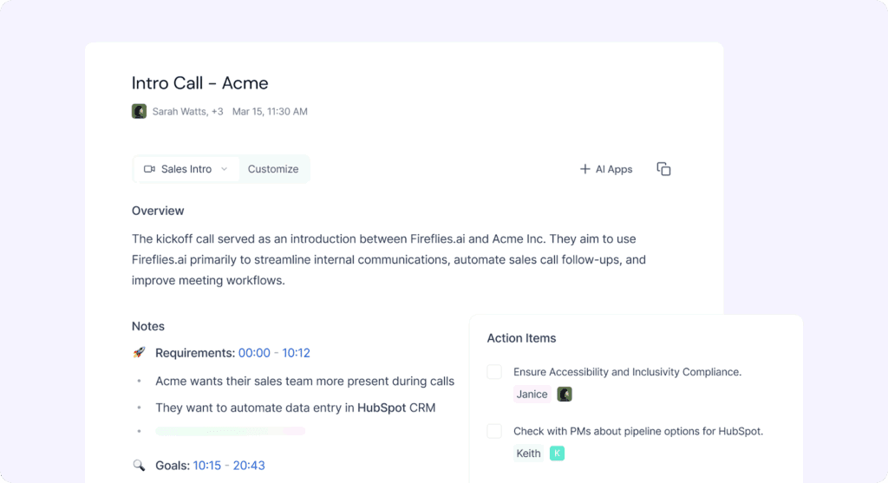
Task: Click the Janice assignee tag
Action: tap(532, 394)
